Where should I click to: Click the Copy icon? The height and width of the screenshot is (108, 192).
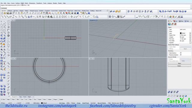pos(19,13)
